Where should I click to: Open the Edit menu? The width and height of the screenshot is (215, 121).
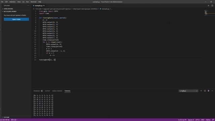click(x=6, y=2)
